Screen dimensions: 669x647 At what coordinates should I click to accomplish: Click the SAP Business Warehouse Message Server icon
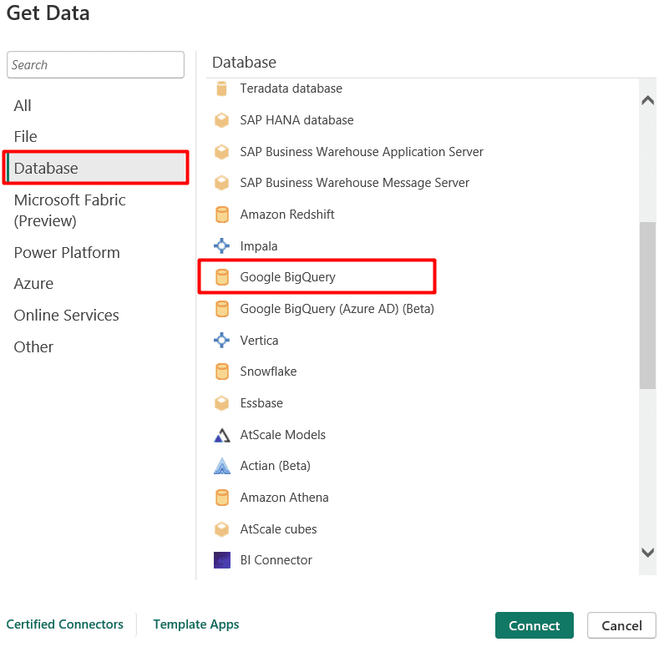coord(221,183)
